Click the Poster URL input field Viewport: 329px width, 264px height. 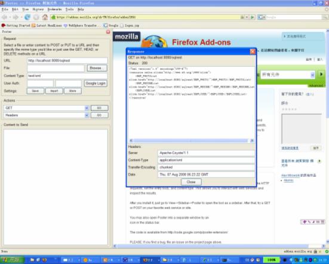click(67, 60)
